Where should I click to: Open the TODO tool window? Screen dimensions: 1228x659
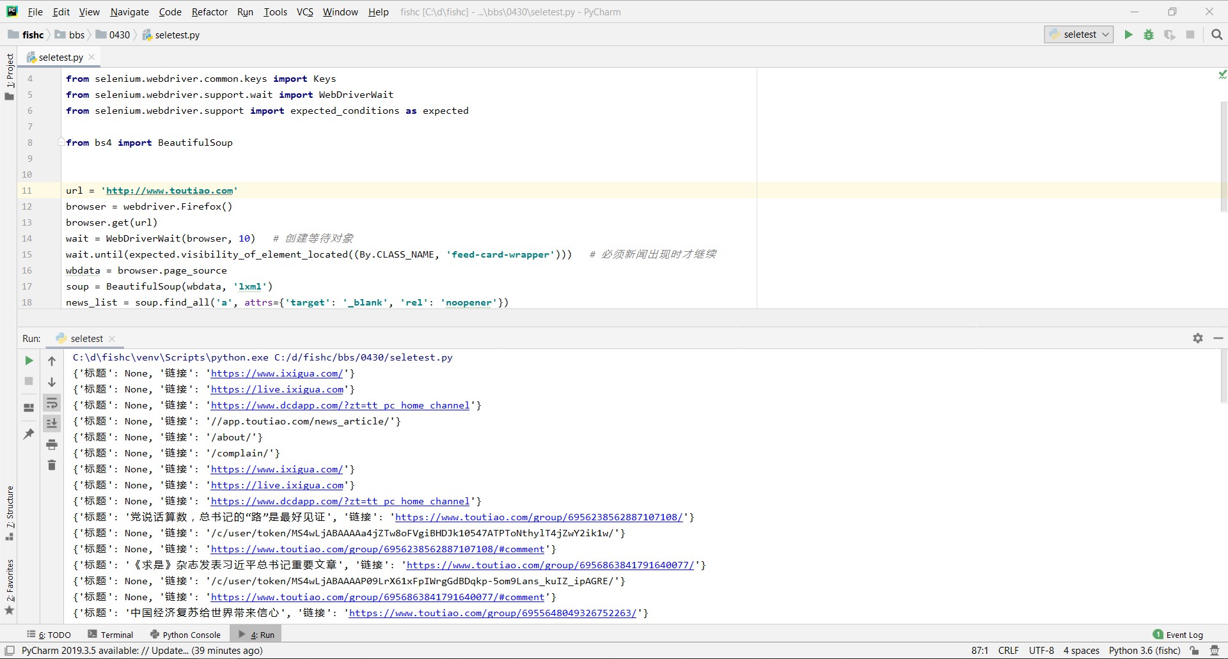click(49, 635)
